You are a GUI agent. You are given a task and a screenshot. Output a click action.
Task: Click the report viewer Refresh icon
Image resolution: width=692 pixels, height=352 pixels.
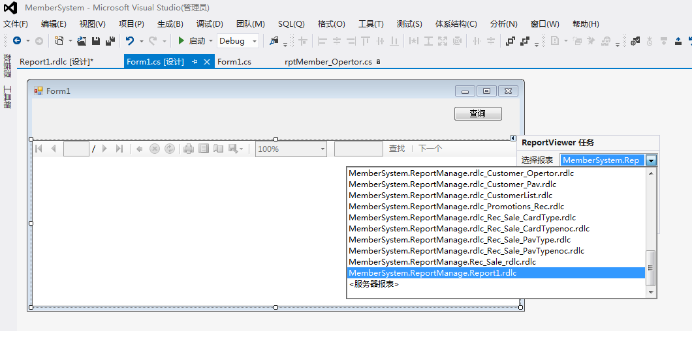[170, 149]
